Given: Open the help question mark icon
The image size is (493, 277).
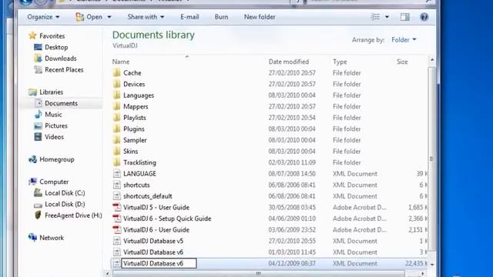Looking at the screenshot, I should coord(424,17).
